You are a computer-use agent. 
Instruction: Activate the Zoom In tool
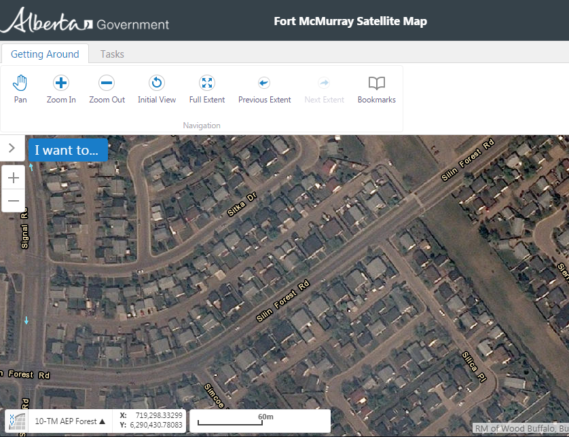tap(60, 88)
